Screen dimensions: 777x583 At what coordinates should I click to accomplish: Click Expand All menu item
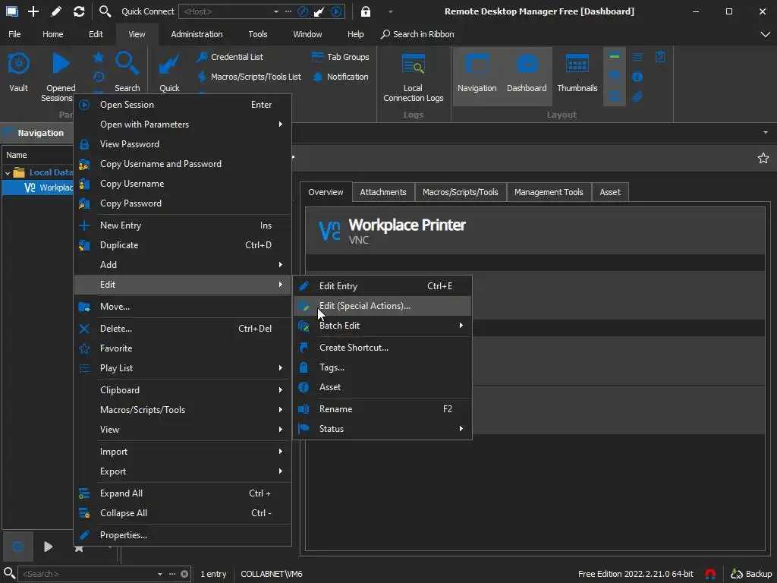(x=182, y=493)
